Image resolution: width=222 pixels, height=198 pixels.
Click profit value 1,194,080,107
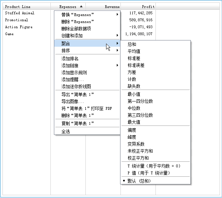[x=139, y=34]
